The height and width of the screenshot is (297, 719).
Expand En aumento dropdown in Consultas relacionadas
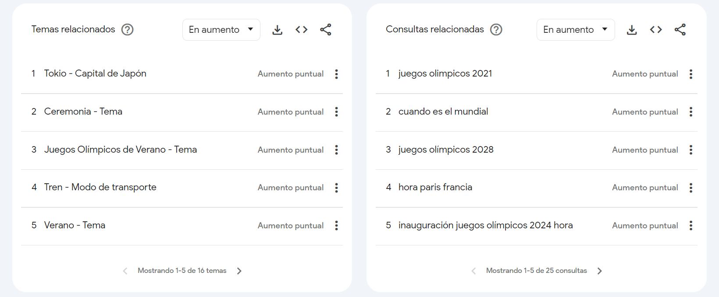click(575, 30)
